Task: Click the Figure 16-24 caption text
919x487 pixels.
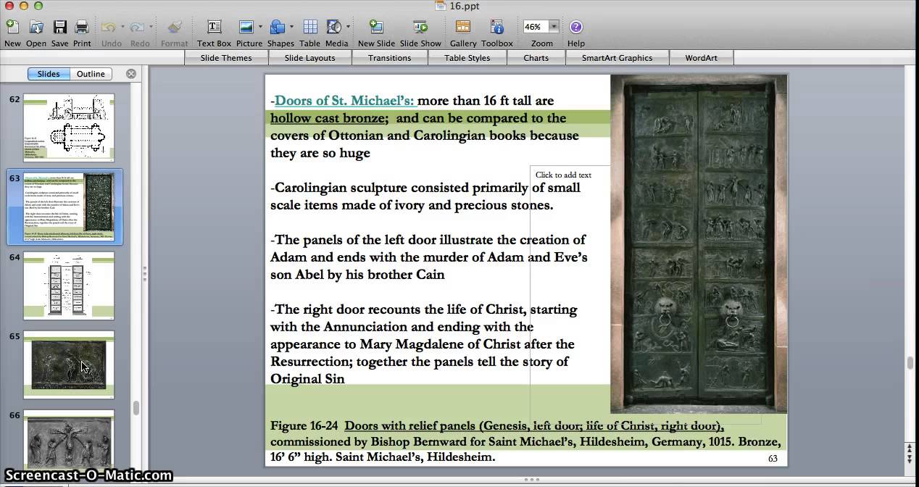Action: coord(525,441)
